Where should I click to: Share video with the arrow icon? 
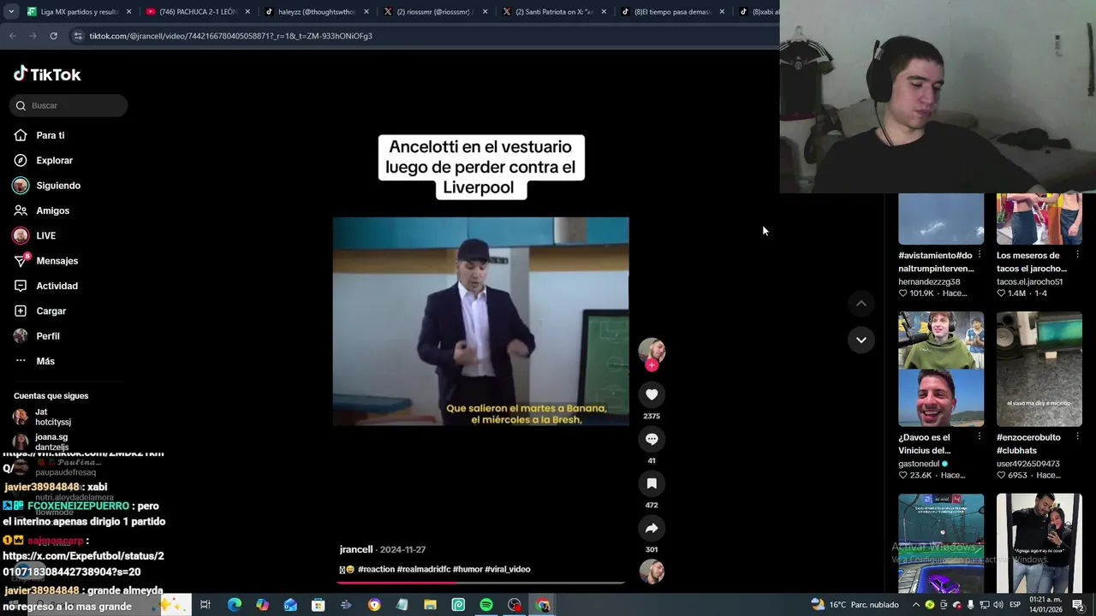[x=652, y=528]
